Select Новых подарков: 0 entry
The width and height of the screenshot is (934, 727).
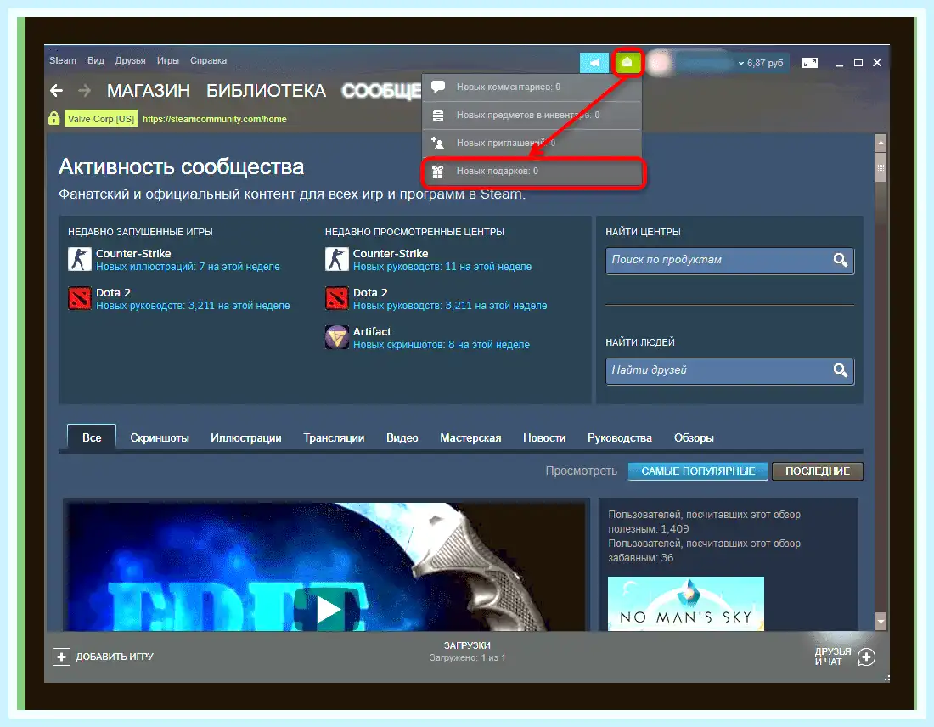pos(533,172)
